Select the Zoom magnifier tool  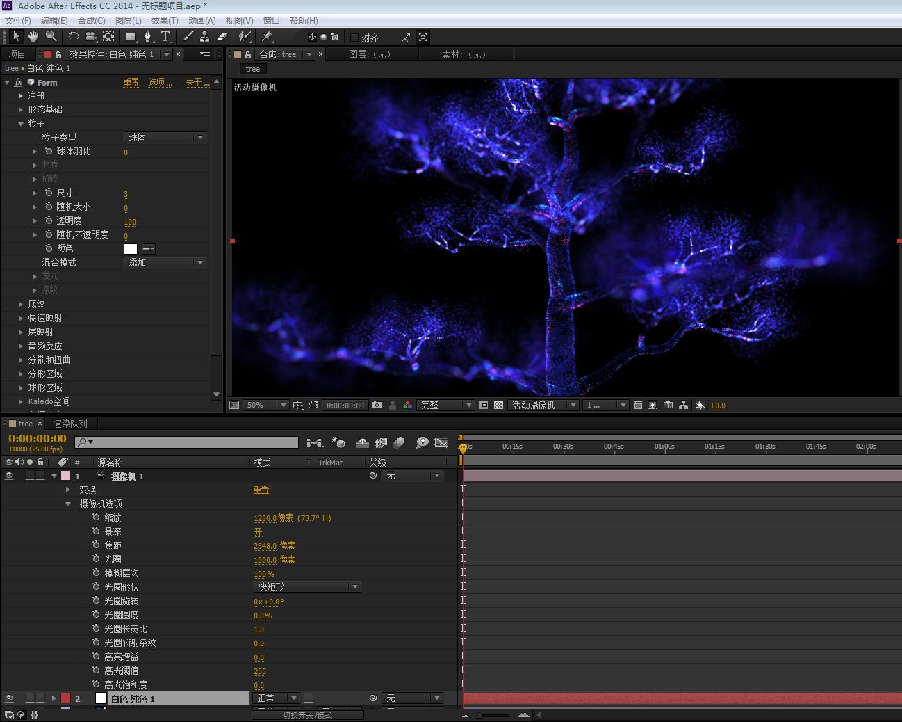point(51,37)
